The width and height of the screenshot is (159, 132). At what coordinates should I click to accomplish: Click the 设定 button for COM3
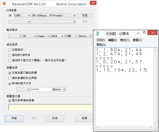85,15
